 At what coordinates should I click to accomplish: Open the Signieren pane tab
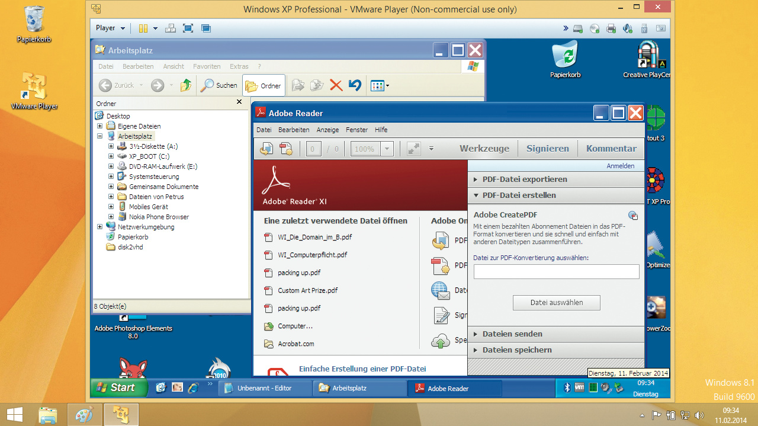(548, 149)
